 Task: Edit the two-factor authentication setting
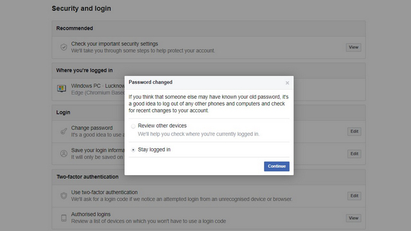coord(354,196)
